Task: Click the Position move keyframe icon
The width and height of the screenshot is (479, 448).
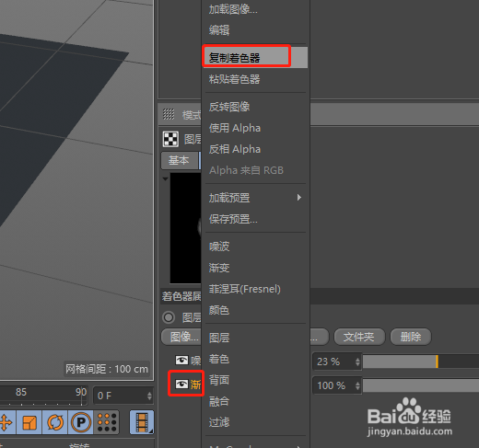Action: (6, 422)
